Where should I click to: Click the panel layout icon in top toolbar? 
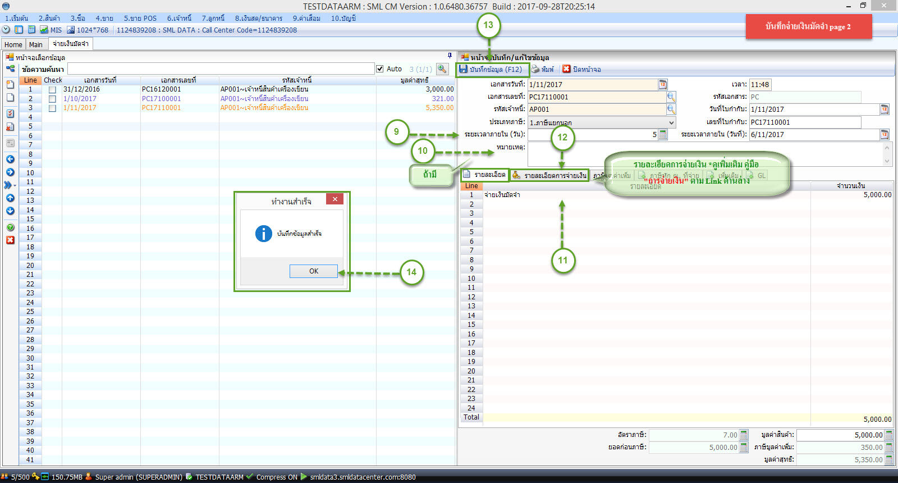(19, 30)
